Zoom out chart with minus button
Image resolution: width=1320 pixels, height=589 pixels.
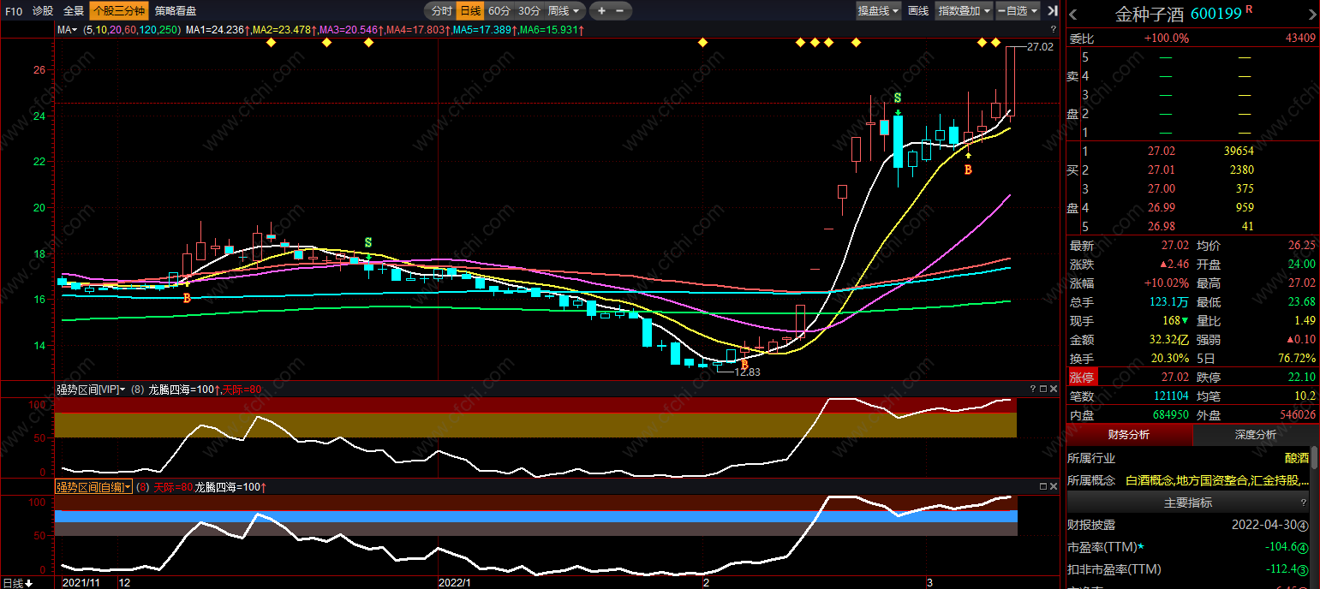(x=620, y=11)
